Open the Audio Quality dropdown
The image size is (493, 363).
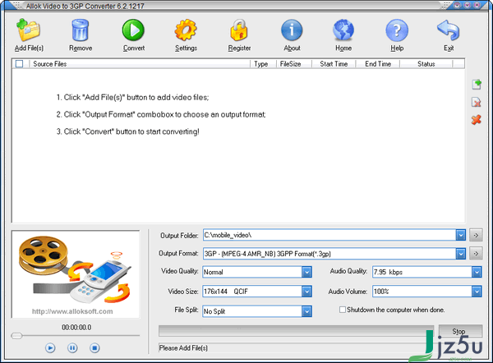(477, 272)
